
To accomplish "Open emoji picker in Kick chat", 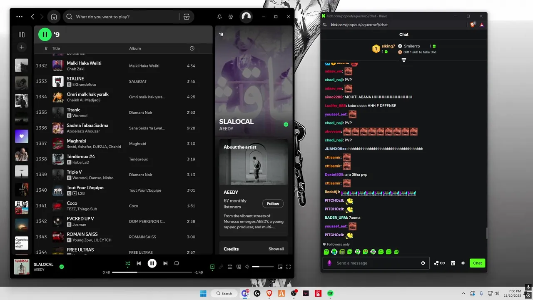I will 423,263.
